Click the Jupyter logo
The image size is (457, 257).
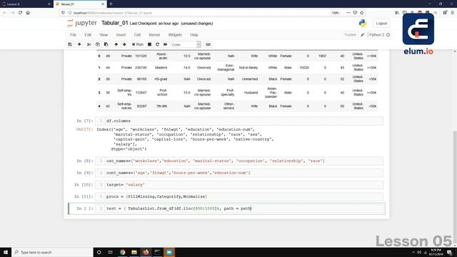point(82,23)
